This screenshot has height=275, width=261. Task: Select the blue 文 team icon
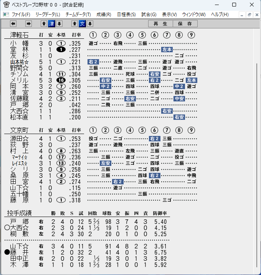pos(83,24)
